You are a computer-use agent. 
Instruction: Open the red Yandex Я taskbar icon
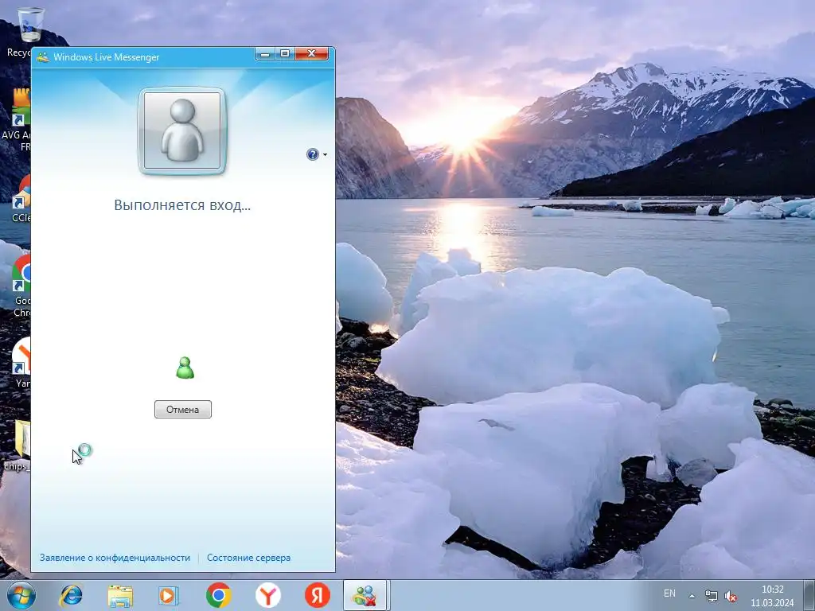317,595
